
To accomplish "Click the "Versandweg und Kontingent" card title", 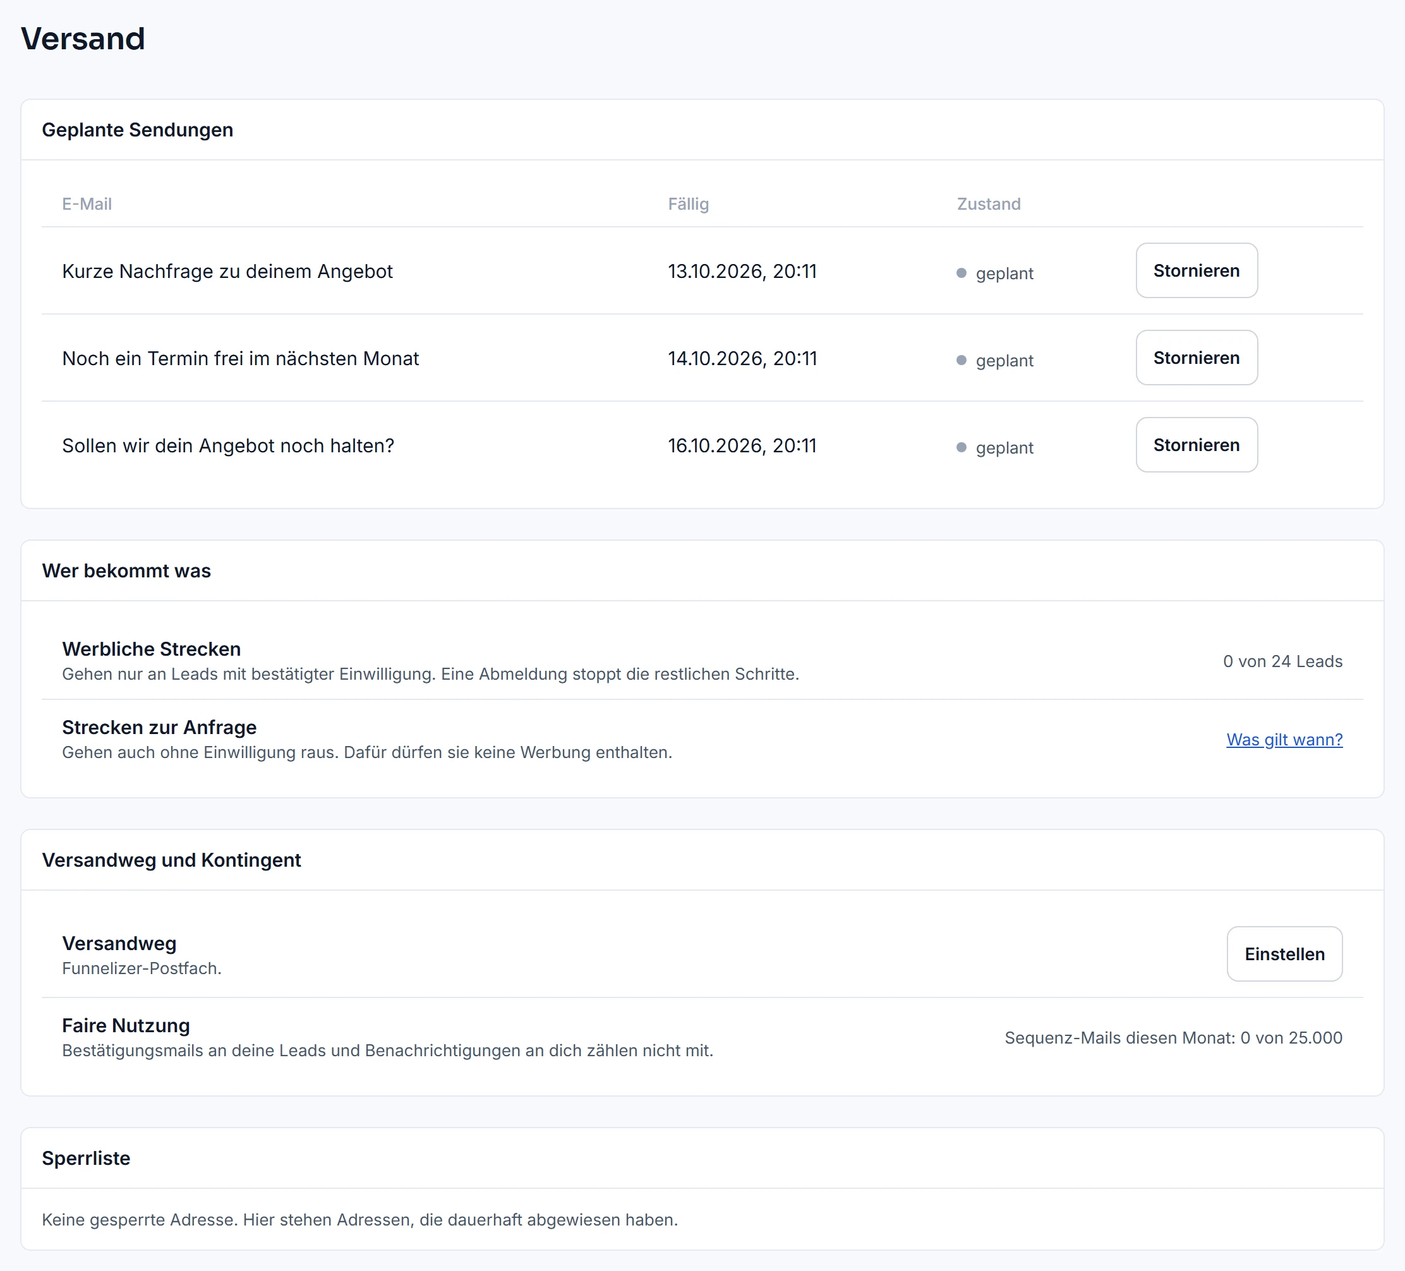I will [171, 860].
